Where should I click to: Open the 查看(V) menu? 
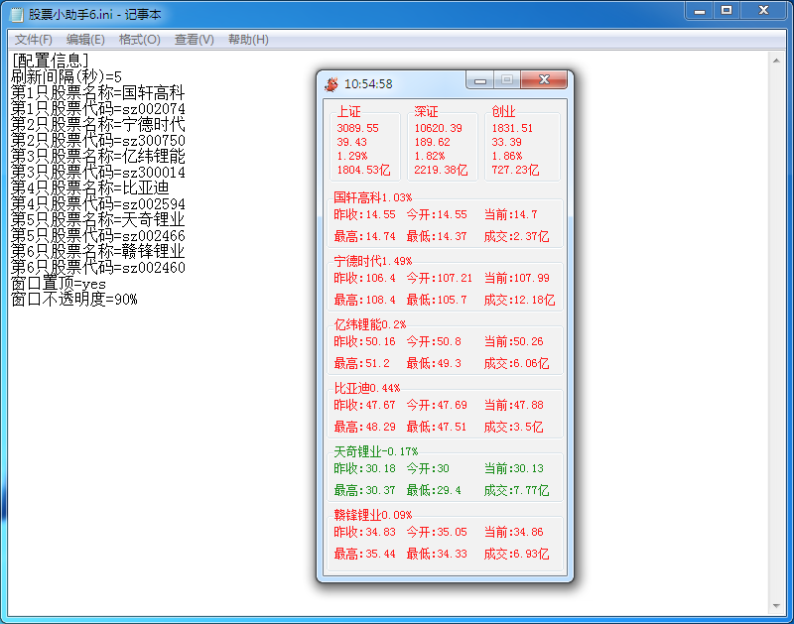pos(194,40)
